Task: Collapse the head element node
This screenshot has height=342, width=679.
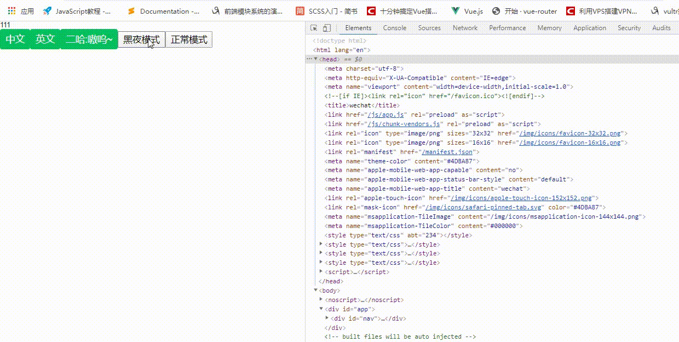Action: tap(316, 59)
